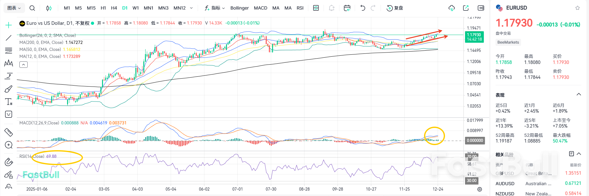Click the 复盘 replay button
Viewport: 589px width, 196px height.
pyautogui.click(x=395, y=8)
